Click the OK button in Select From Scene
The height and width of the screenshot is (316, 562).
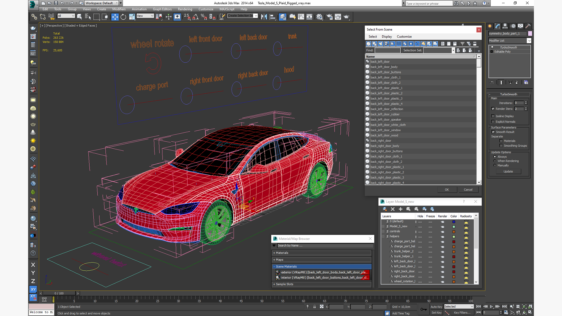(x=447, y=190)
